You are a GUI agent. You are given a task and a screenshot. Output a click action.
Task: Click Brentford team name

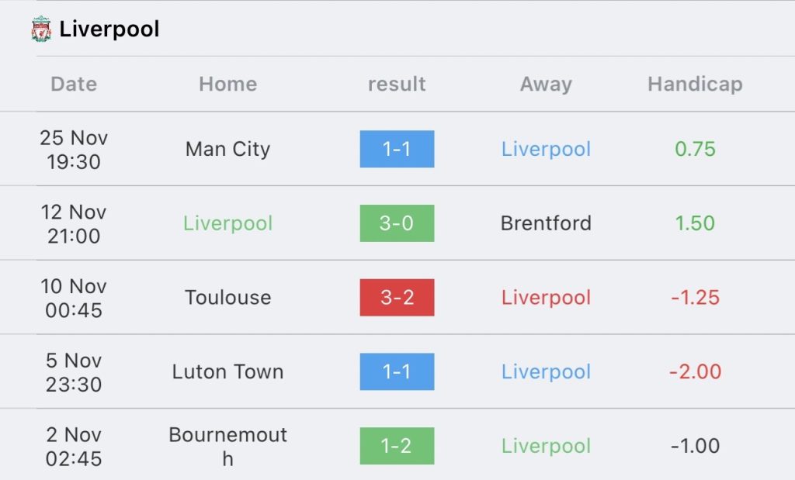tap(546, 223)
